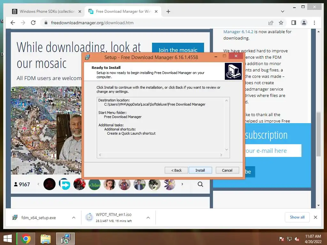Open a new Chrome tab

pyautogui.click(x=168, y=11)
